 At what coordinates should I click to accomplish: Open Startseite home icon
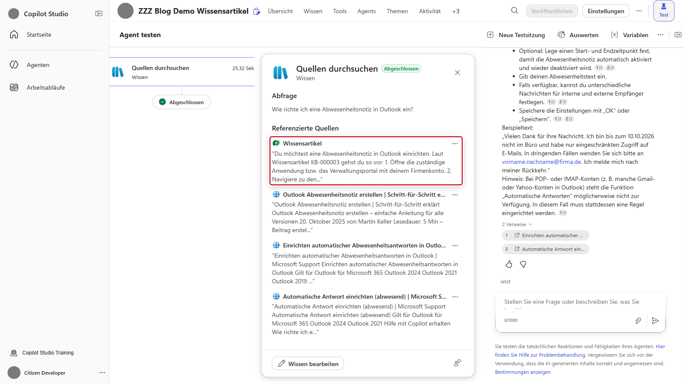click(x=14, y=35)
